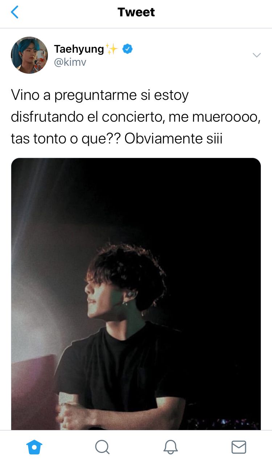Open the Messages envelope tab
This screenshot has width=272, height=466.
pos(239,447)
